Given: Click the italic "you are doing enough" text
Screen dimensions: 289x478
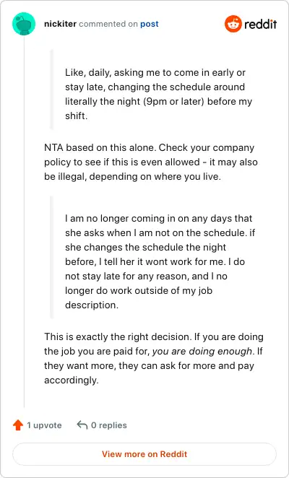Looking at the screenshot, I should coord(202,352).
